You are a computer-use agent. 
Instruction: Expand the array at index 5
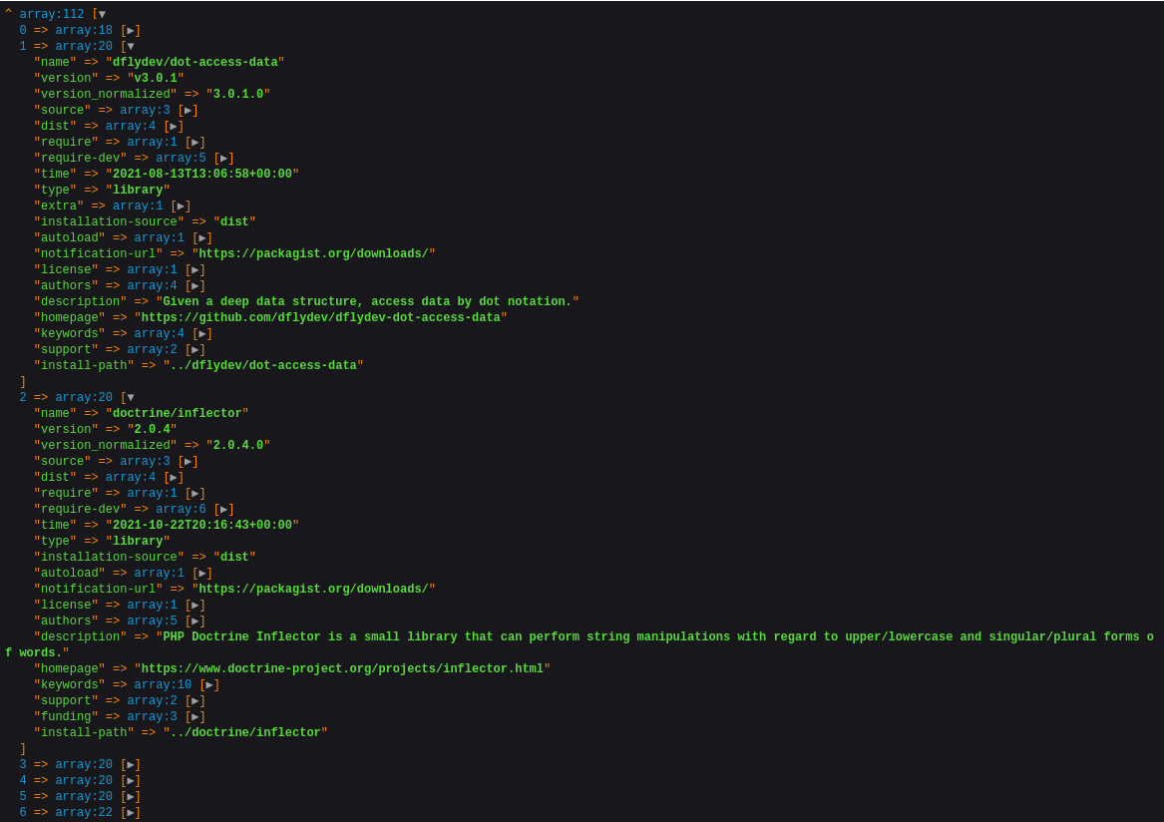click(x=131, y=797)
